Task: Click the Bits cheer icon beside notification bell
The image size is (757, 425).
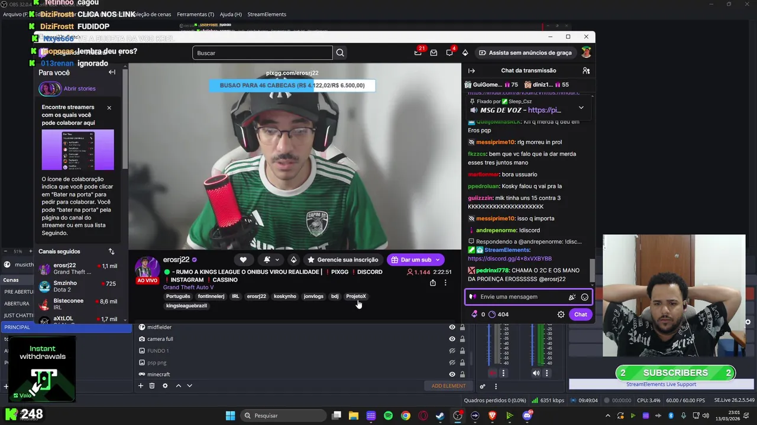Action: click(x=293, y=260)
